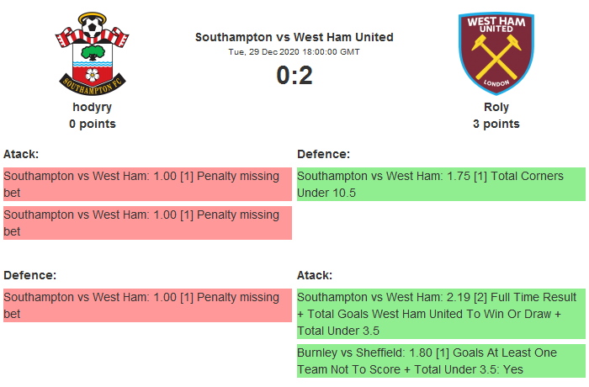589x387 pixels.
Task: Select the Full Time Result 2.19 bet
Action: 441,314
